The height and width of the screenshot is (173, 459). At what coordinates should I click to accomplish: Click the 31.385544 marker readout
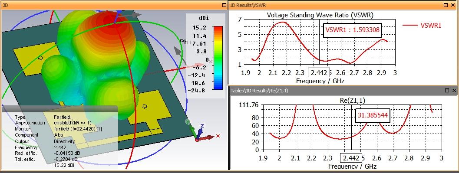(x=373, y=115)
